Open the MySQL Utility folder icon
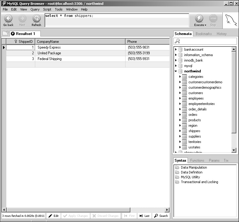The image size is (239, 222). tap(177, 177)
